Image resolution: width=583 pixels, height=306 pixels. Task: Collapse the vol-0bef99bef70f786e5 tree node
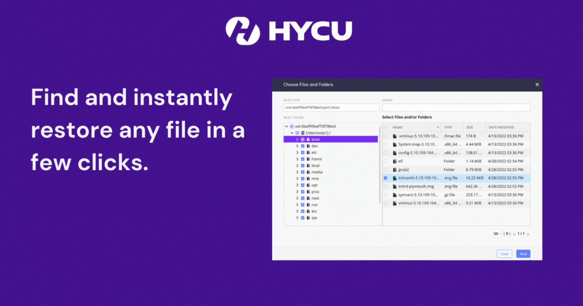(287, 126)
